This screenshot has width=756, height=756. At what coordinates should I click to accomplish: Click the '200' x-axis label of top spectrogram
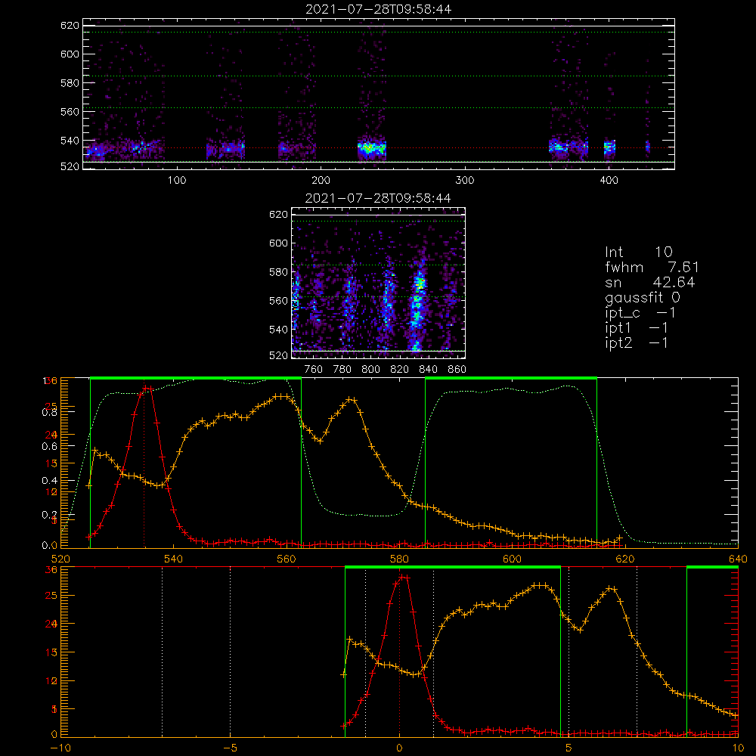pos(321,181)
